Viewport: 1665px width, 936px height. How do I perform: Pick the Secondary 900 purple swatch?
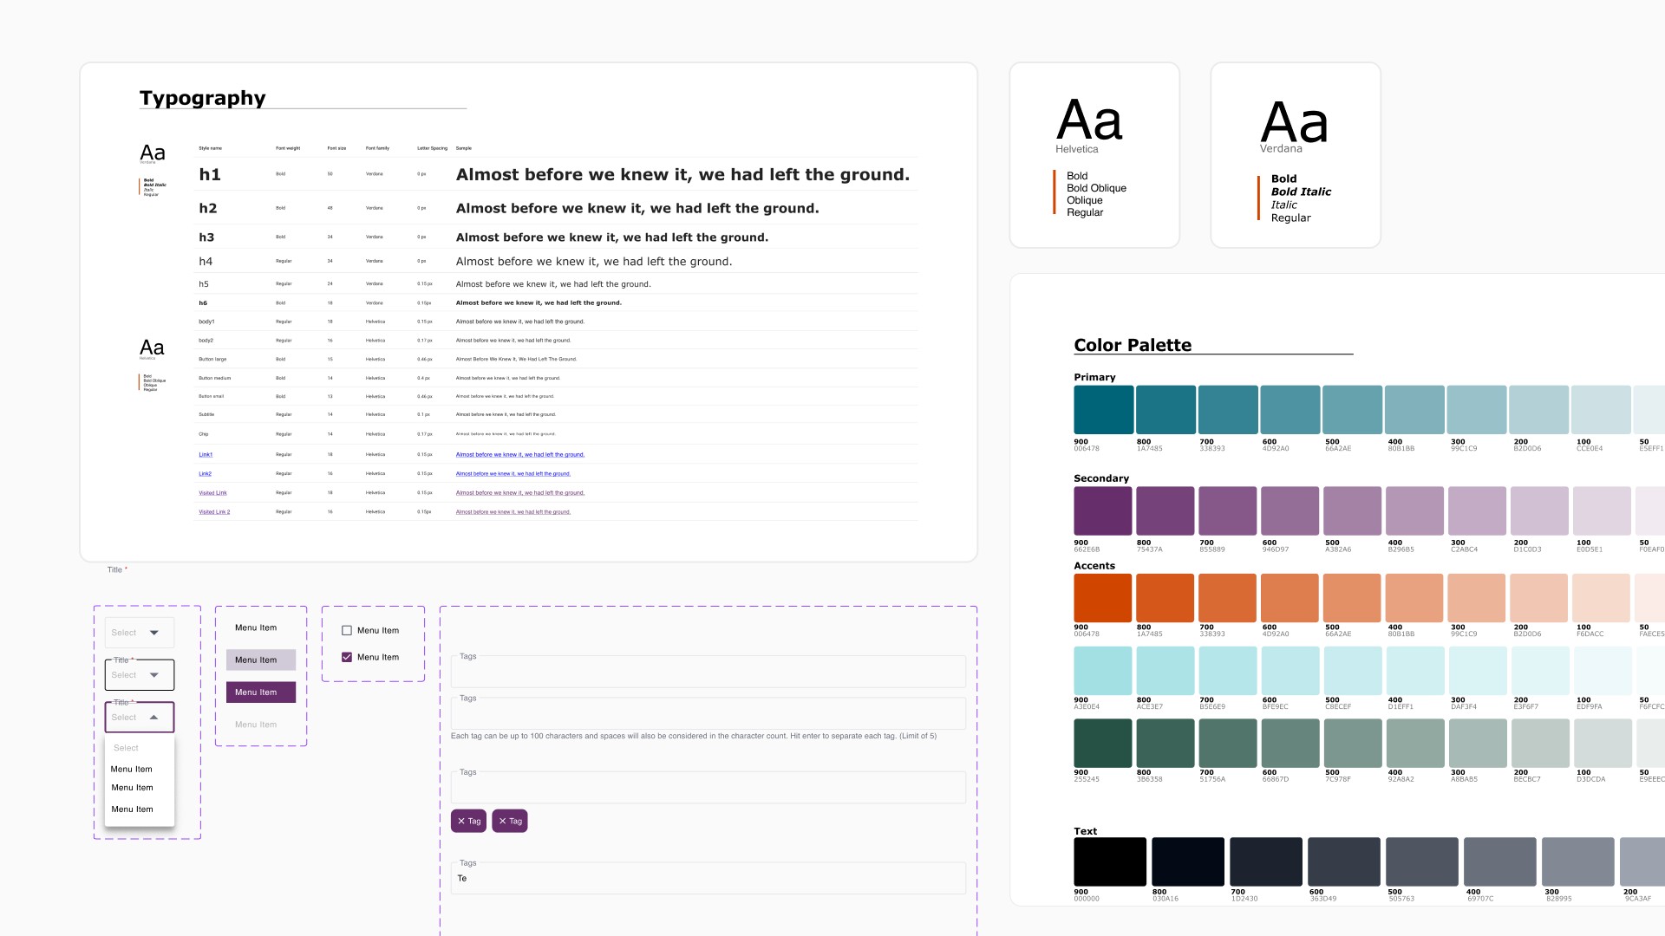pos(1103,510)
